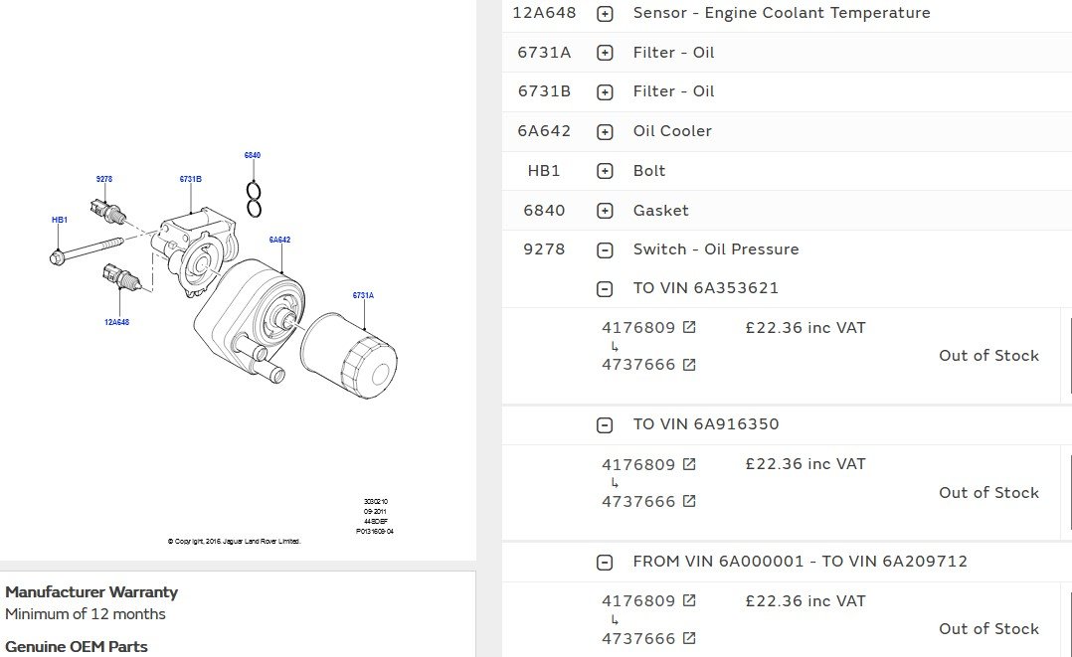This screenshot has width=1072, height=657.
Task: Collapse the Switch - Oil Pressure row
Action: click(x=605, y=249)
